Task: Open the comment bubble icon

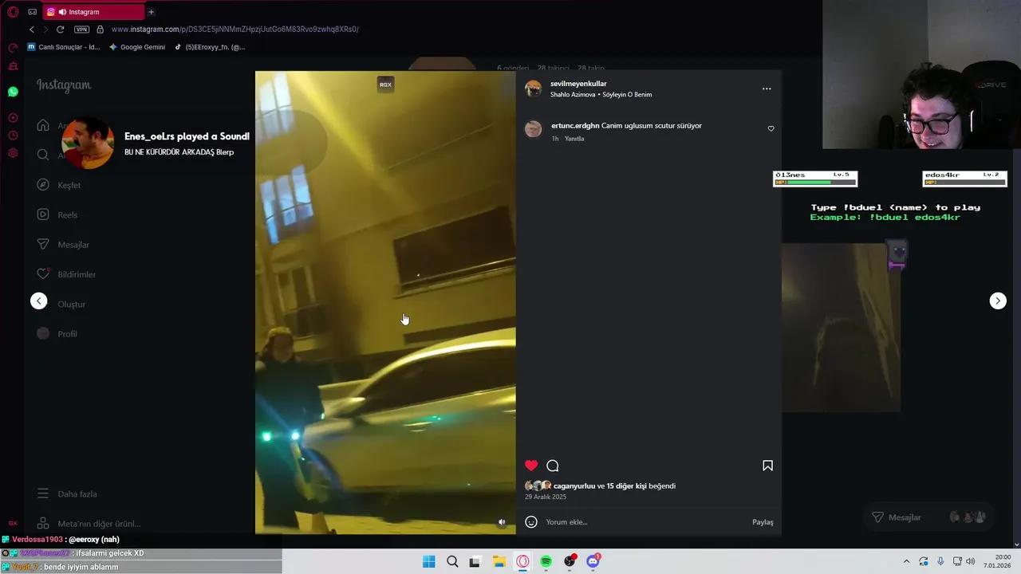Action: tap(553, 466)
